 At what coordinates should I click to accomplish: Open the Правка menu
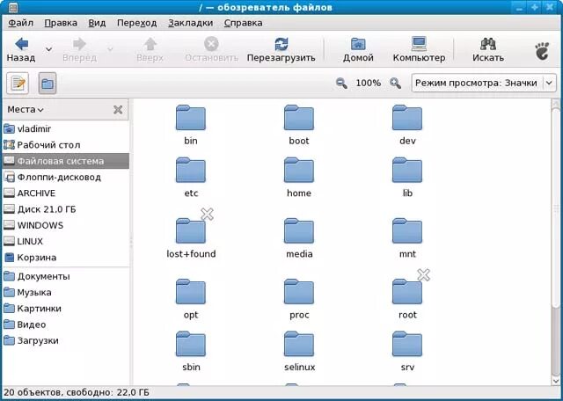tap(61, 23)
